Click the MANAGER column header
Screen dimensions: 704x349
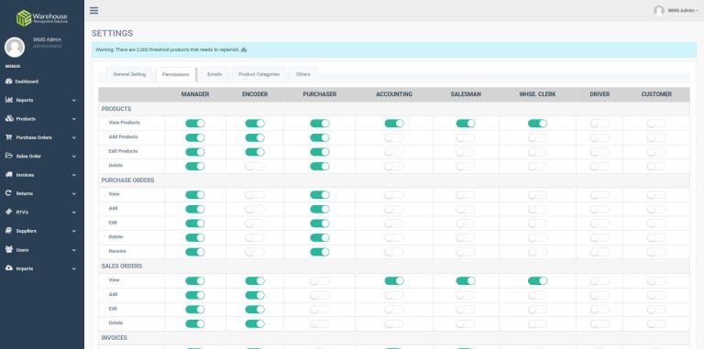click(195, 94)
